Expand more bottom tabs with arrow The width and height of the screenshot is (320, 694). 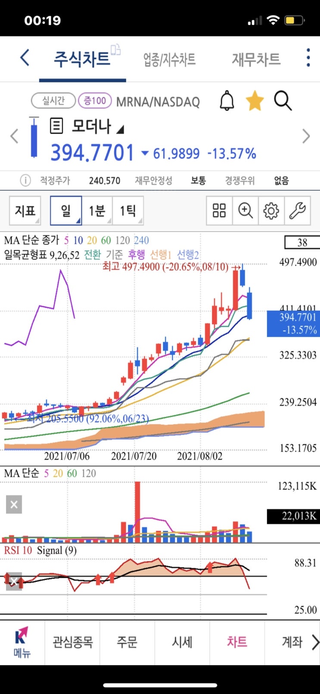tap(315, 642)
